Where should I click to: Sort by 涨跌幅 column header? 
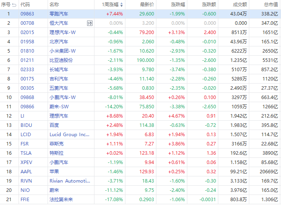click(178, 5)
